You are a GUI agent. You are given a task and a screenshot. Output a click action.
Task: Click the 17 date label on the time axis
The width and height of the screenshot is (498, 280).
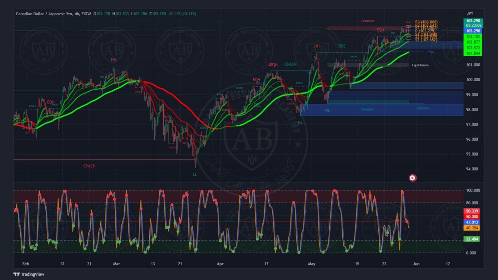click(x=266, y=264)
